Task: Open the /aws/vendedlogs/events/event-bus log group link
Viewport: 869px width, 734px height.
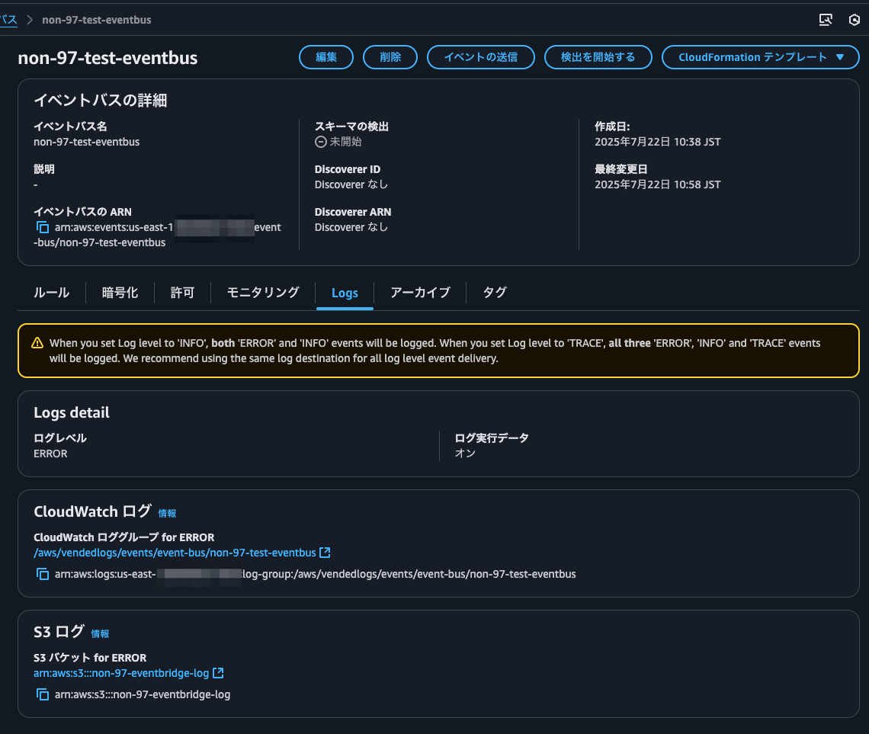Action: point(175,553)
